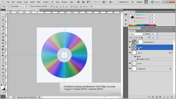Collapse Layer 2 effects arrow
Screen dimensions: 176x99
pyautogui.click(x=172, y=53)
